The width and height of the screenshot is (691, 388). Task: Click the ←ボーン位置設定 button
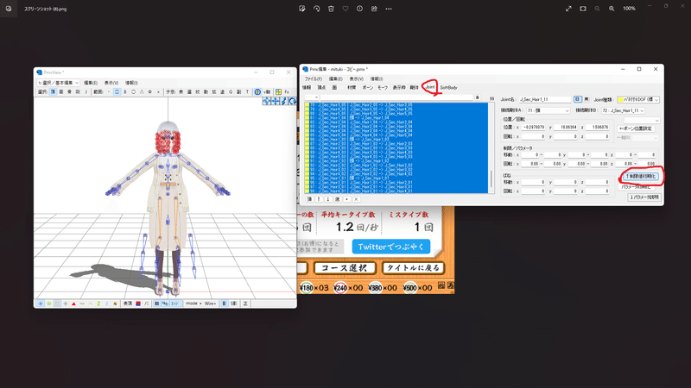(636, 128)
